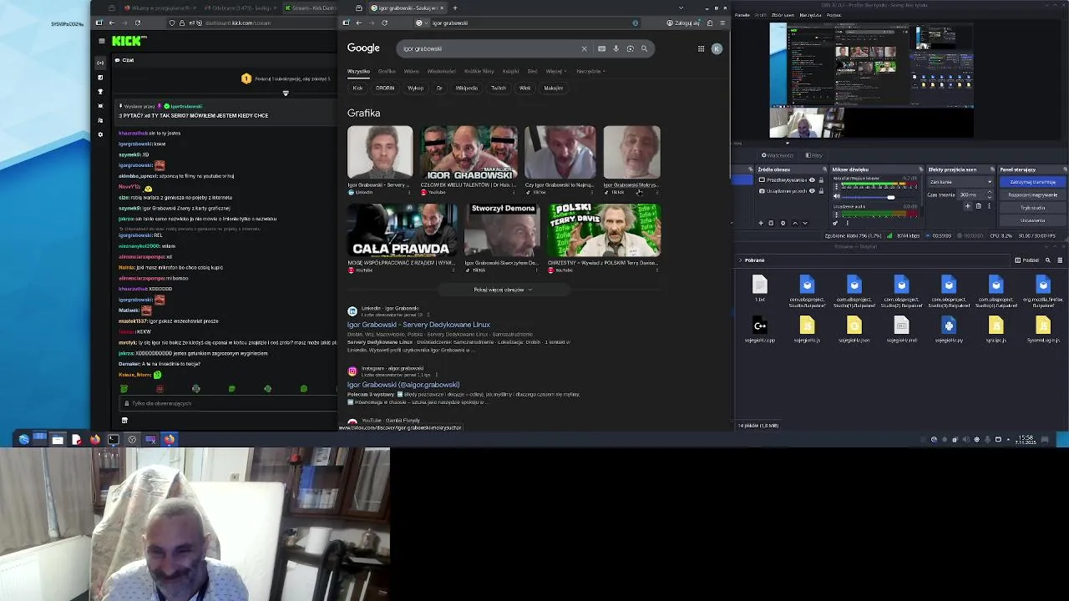
Task: Open the OBS transition type dropdown
Action: (960, 182)
